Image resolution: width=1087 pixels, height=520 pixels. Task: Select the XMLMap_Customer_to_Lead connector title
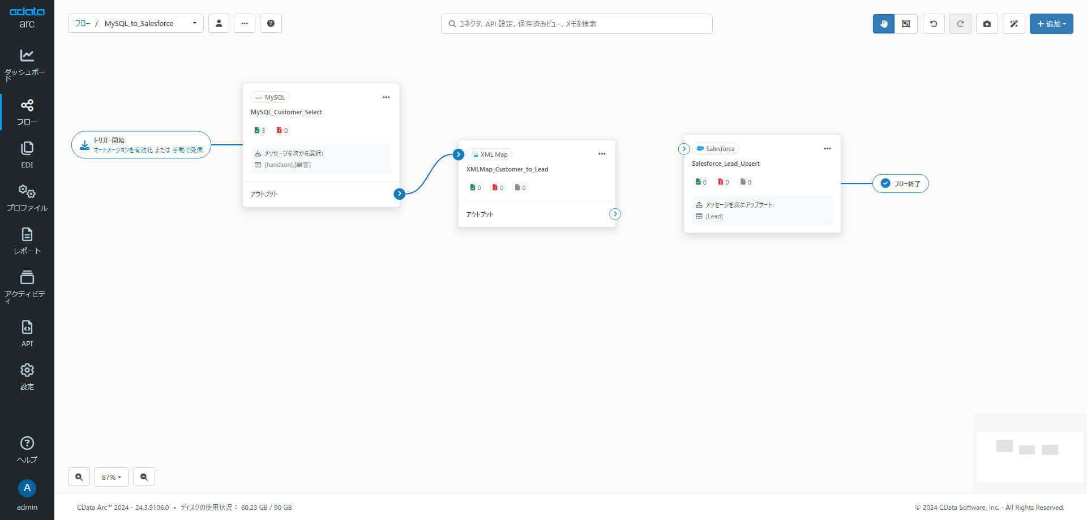pos(507,169)
